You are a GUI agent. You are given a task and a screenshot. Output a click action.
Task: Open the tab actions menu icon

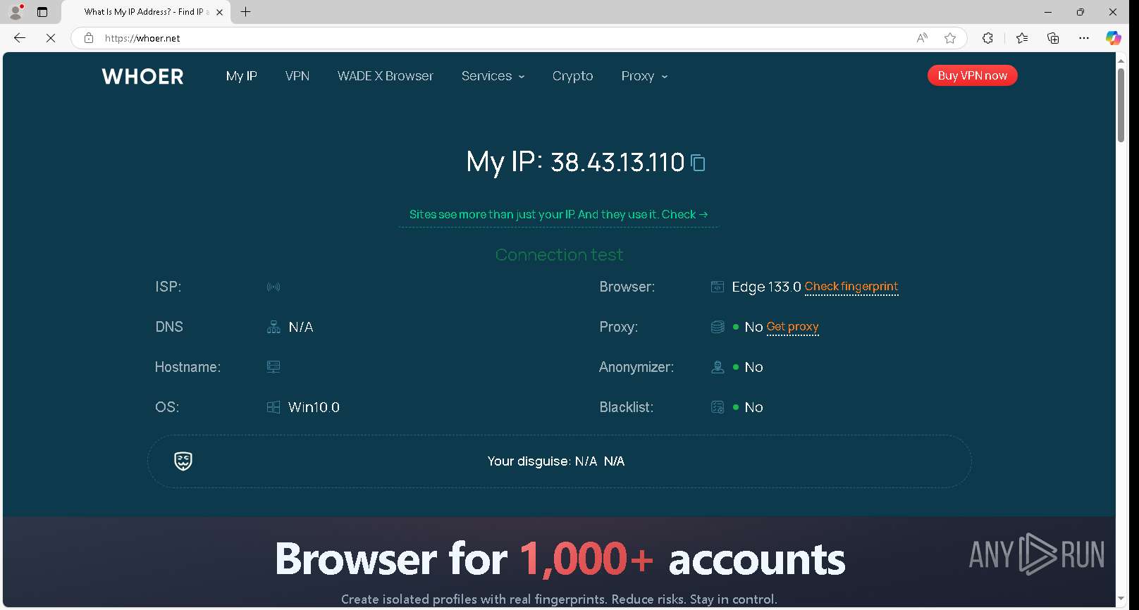[42, 12]
